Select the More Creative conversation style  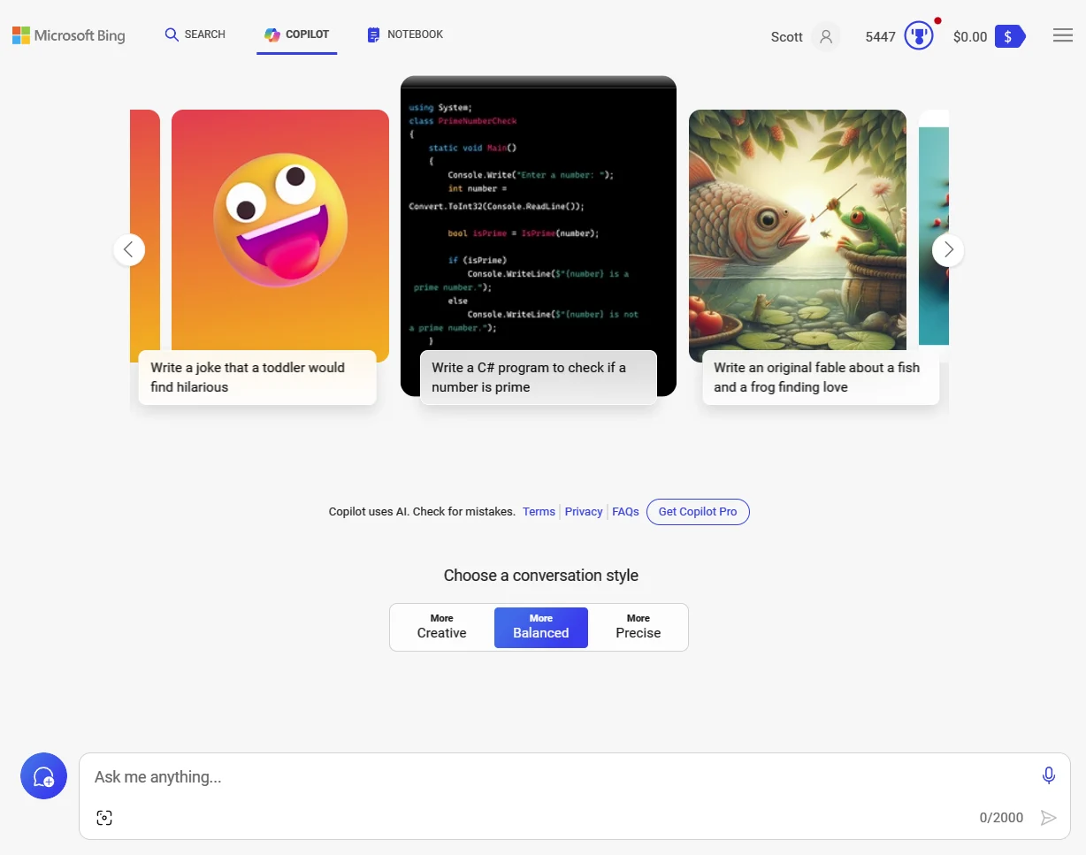click(441, 627)
